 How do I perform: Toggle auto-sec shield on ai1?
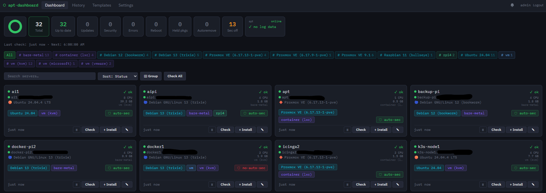119,113
